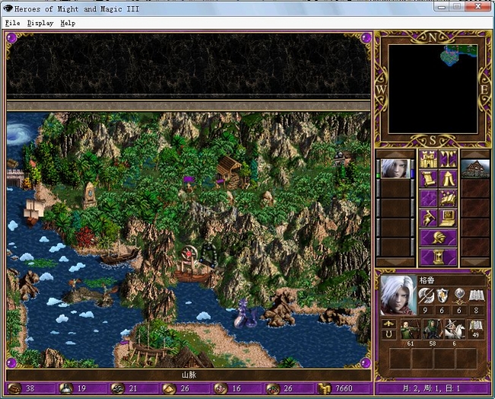Click the wood resource showing 38
Image resolution: width=495 pixels, height=399 pixels.
[x=22, y=388]
